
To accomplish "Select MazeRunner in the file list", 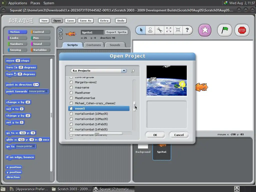I will point(99,93).
